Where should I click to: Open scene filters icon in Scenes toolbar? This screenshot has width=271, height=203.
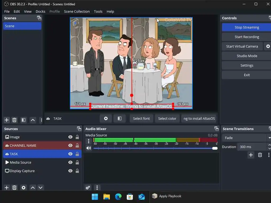24,120
